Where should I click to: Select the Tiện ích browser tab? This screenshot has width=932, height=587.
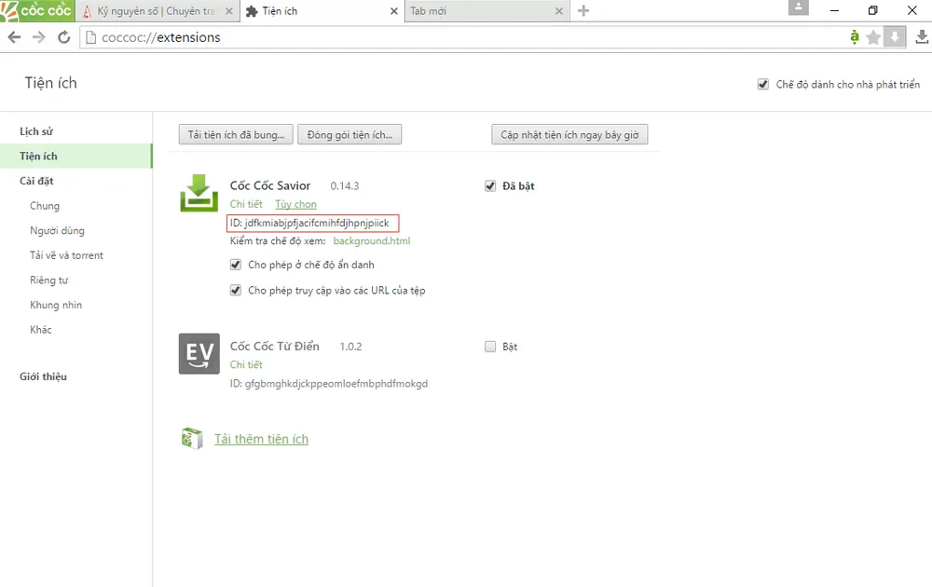click(322, 11)
